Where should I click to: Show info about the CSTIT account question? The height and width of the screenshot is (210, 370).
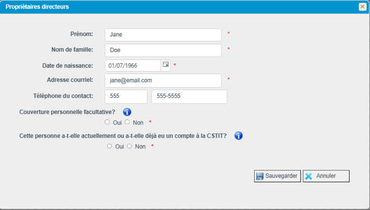click(238, 136)
